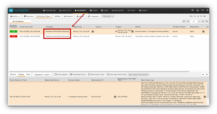Go to the first incidents page

click(184, 21)
